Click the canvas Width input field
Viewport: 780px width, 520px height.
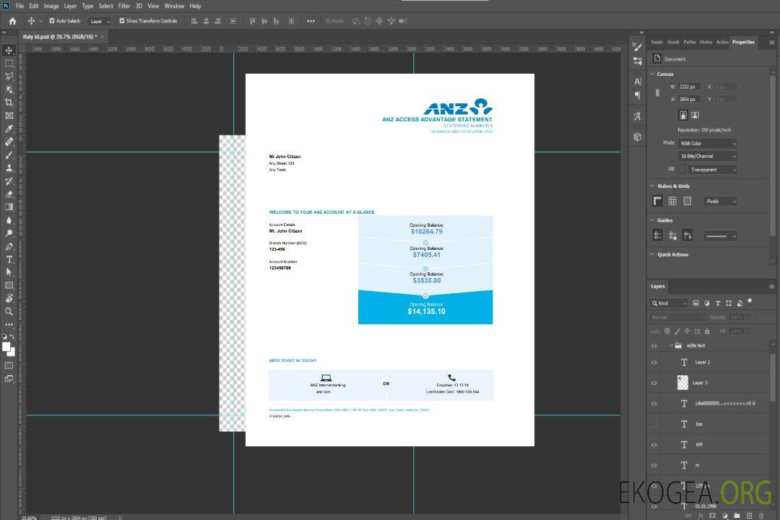(689, 87)
